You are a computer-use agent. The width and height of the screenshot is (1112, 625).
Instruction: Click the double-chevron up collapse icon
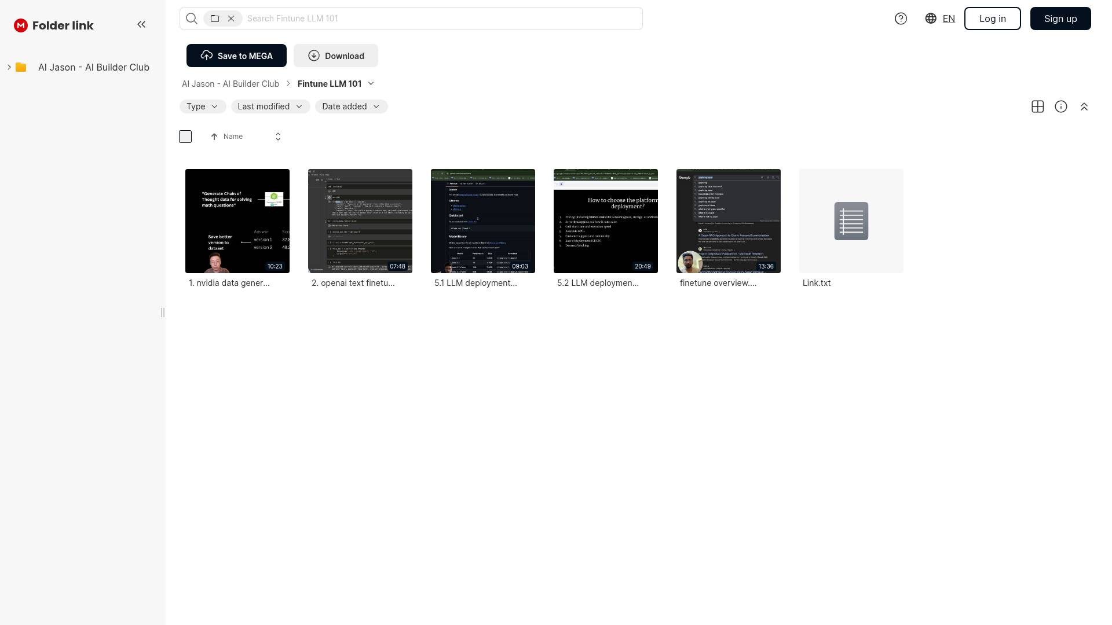tap(1084, 106)
